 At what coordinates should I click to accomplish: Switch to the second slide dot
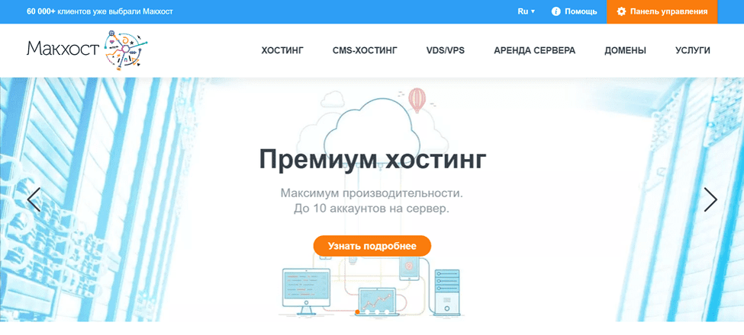pyautogui.click(x=367, y=312)
